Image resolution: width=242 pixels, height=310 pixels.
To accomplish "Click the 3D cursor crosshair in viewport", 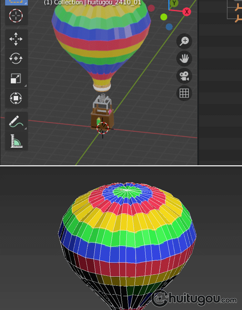I will pos(103,128).
